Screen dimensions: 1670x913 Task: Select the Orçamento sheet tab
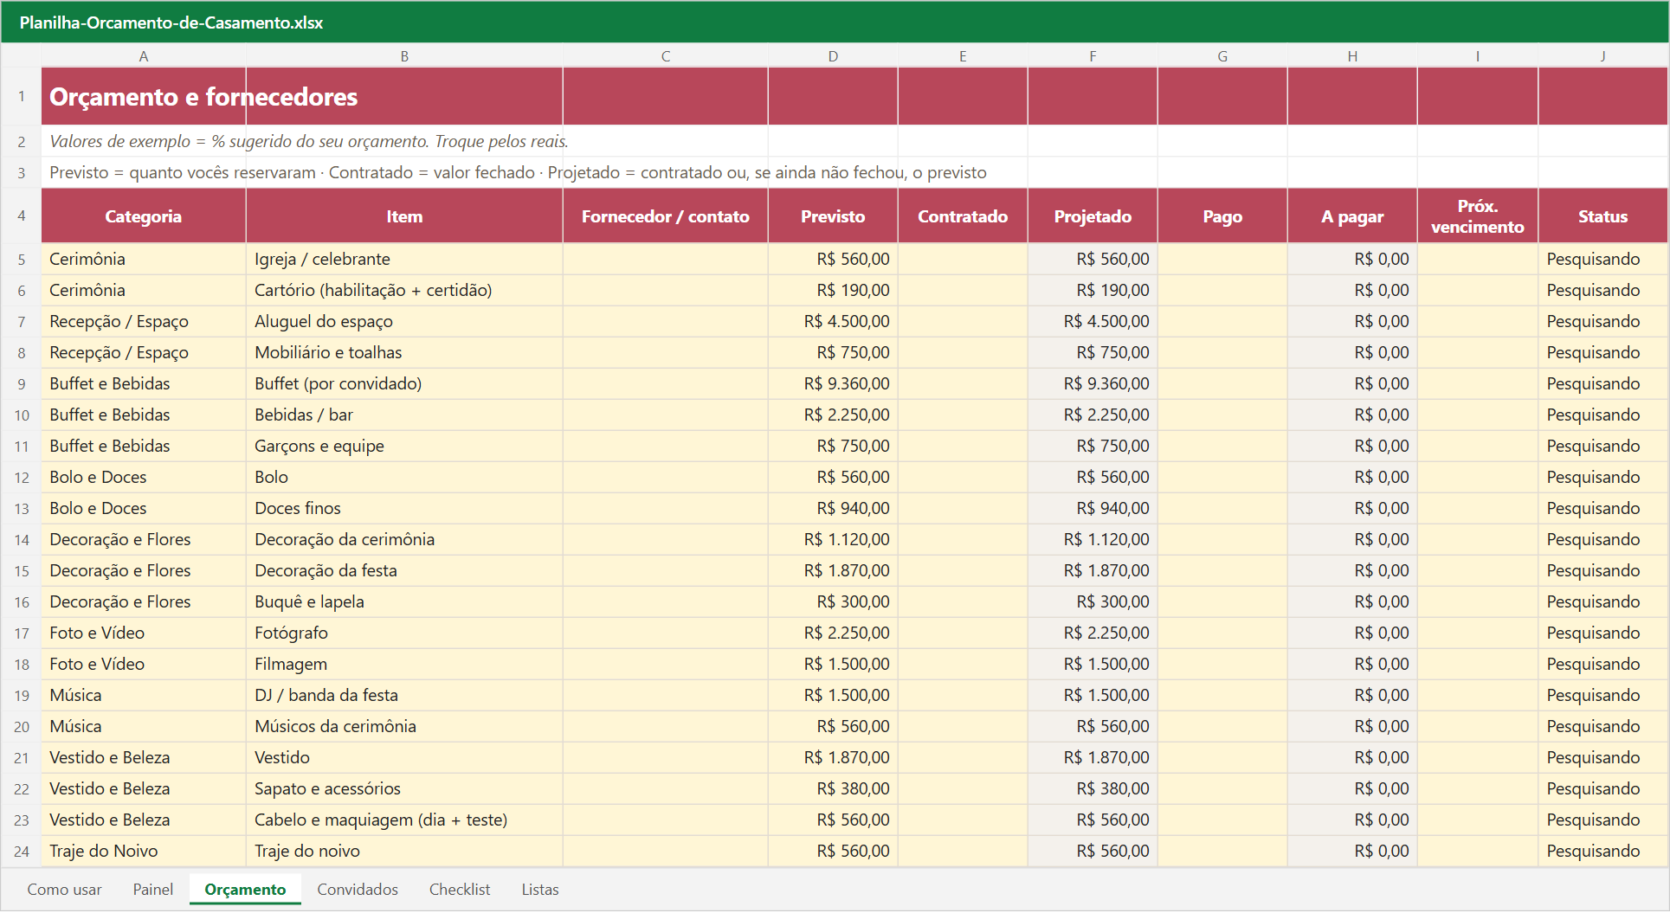245,890
